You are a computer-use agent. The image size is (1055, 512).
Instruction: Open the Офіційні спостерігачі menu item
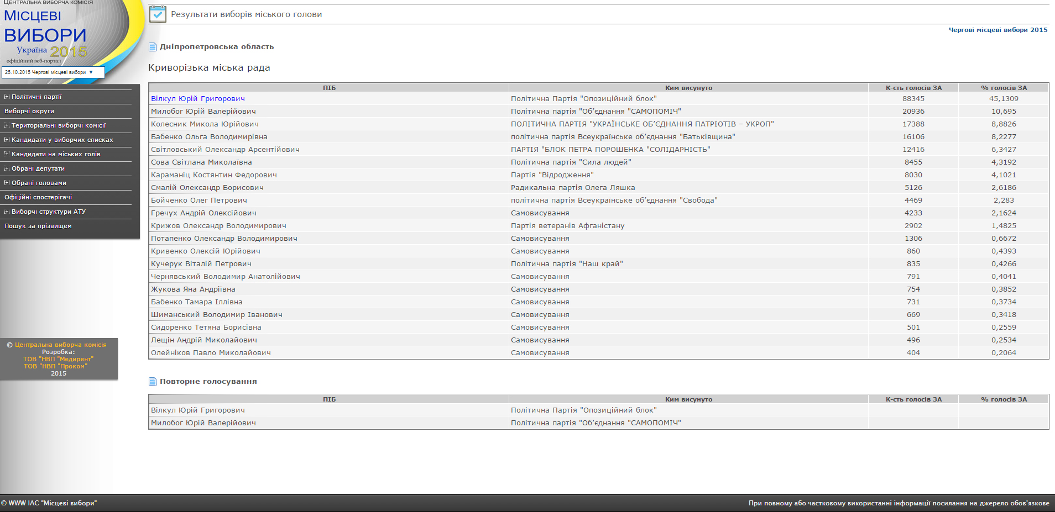click(38, 197)
